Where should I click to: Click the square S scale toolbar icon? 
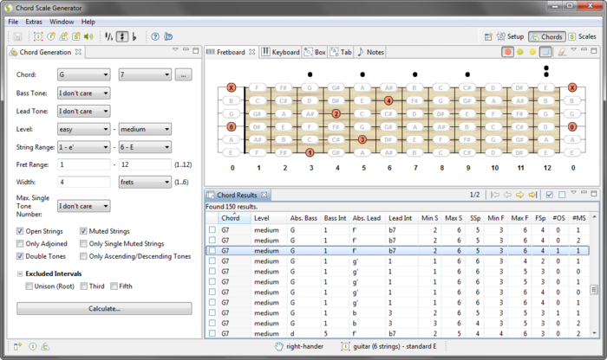pyautogui.click(x=76, y=36)
